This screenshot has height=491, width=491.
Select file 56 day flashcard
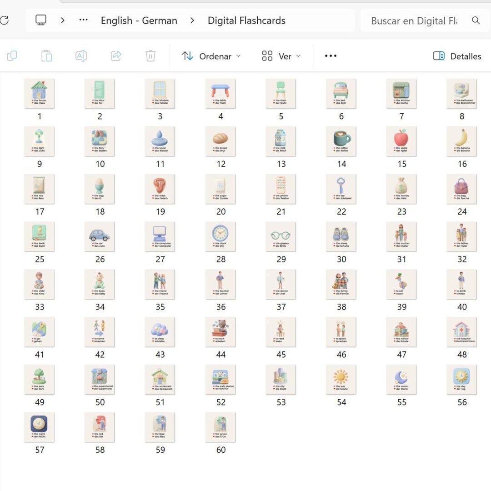(462, 379)
